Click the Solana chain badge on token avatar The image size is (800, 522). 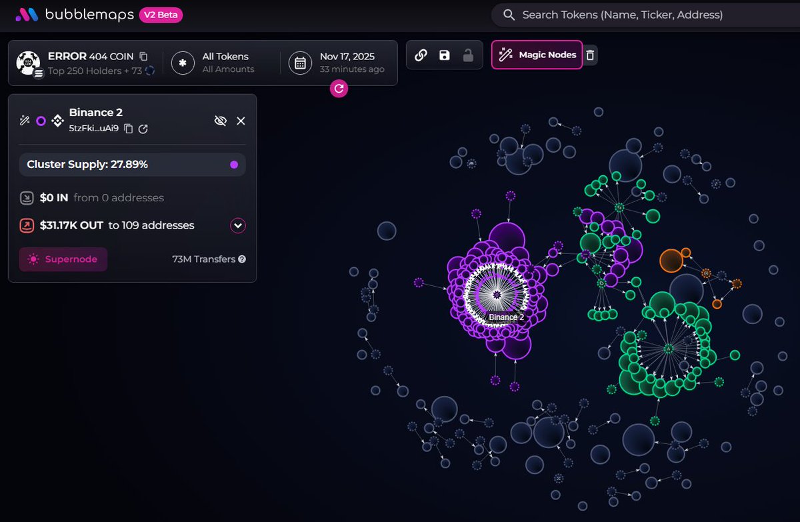38,73
